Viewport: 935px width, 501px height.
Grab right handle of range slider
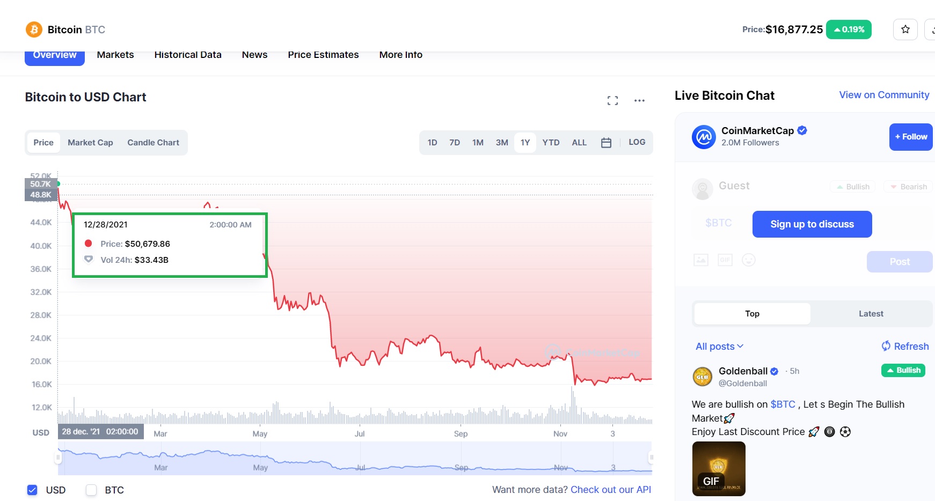[651, 458]
